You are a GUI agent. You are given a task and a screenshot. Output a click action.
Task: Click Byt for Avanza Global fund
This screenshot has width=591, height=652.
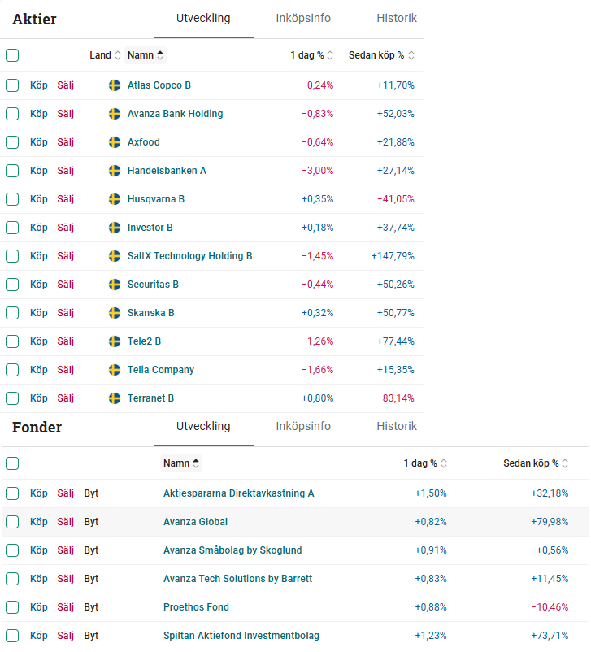pos(91,522)
